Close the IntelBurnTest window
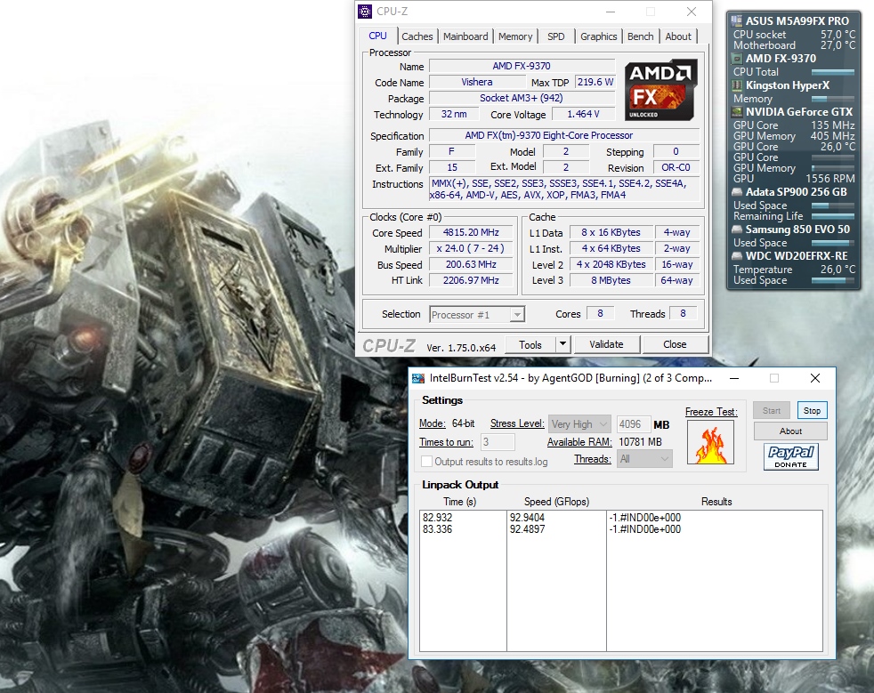Viewport: 874px width, 693px height. click(815, 378)
